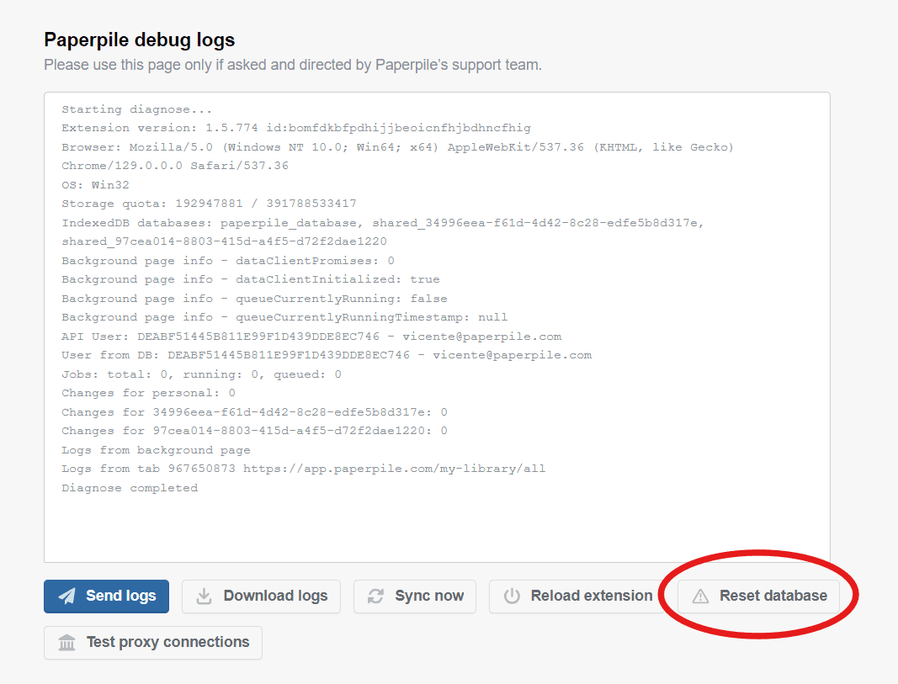Click the power icon for reloading extension

coord(512,597)
